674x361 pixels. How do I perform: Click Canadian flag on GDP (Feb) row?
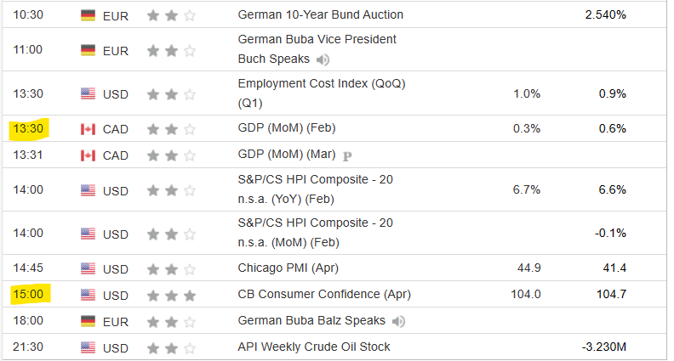coord(89,129)
